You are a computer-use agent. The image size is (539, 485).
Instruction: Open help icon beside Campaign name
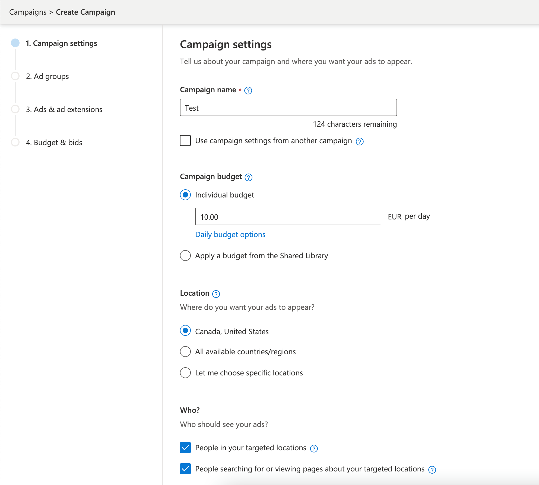coord(248,90)
